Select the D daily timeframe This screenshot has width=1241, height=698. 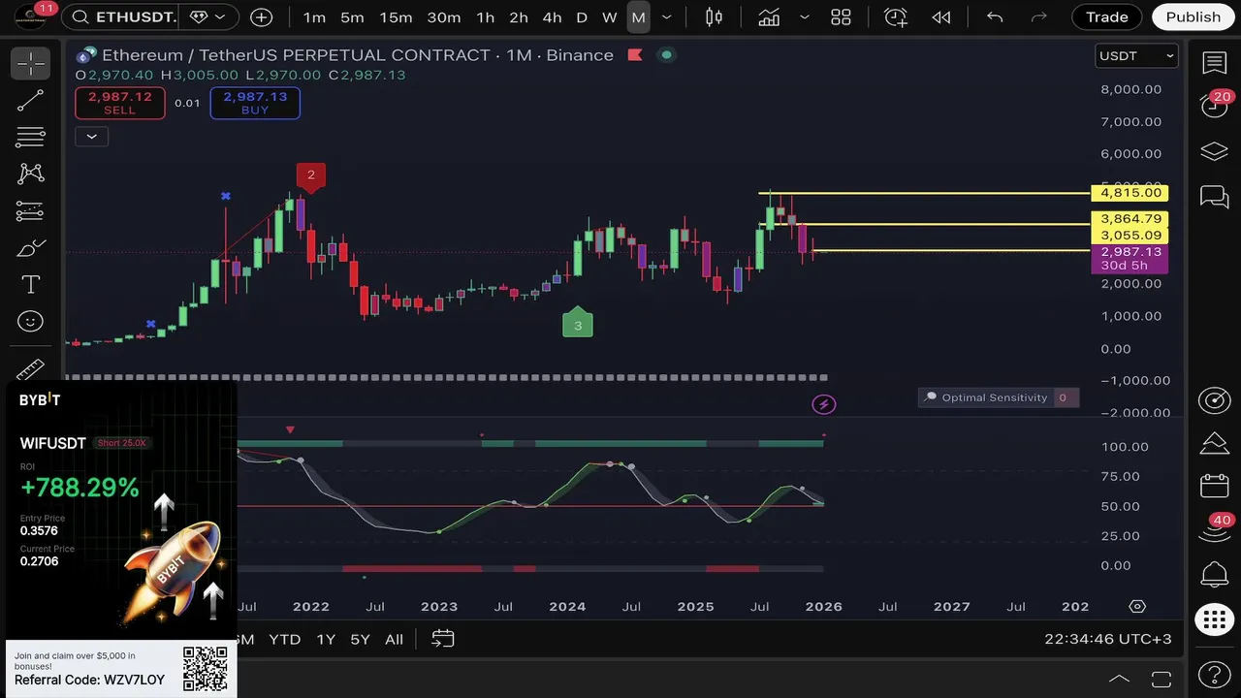pos(582,17)
